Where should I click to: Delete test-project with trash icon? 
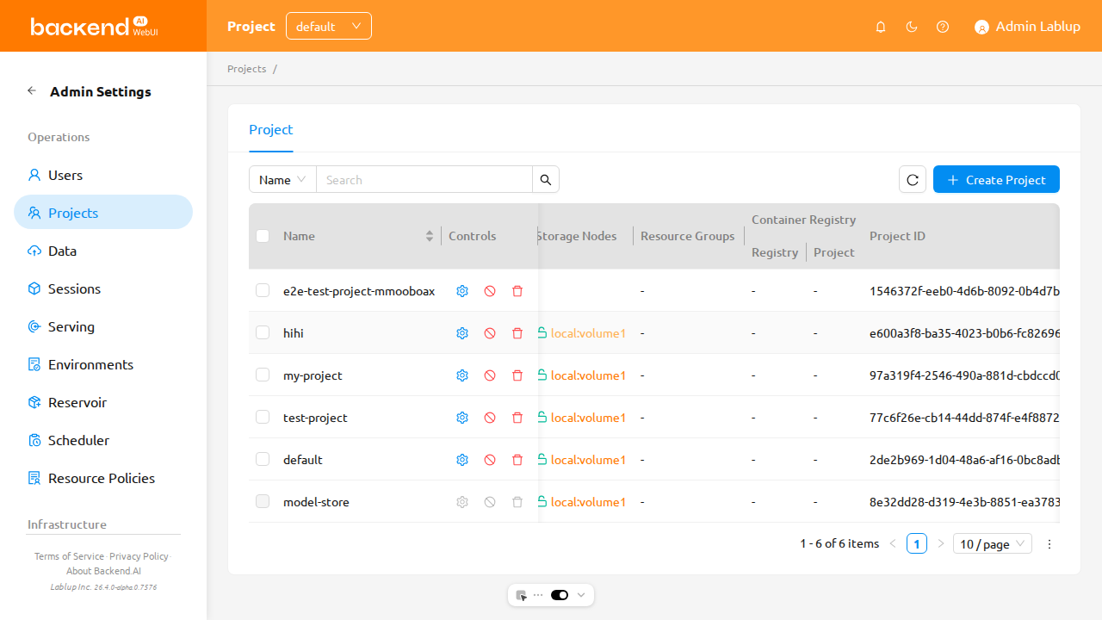tap(517, 418)
